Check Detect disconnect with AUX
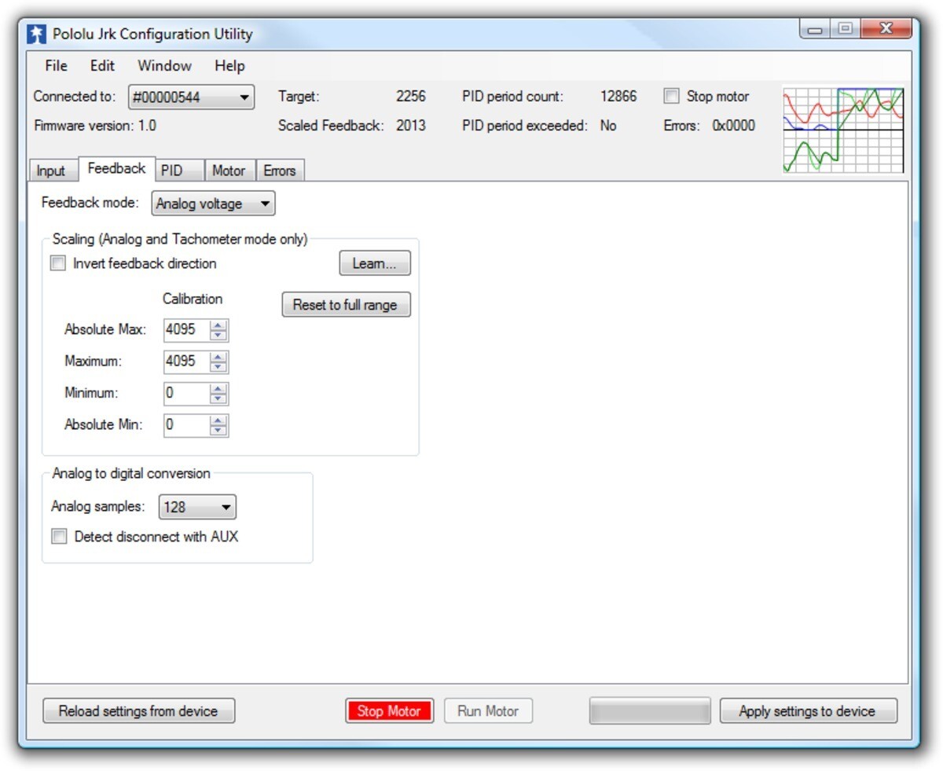The height and width of the screenshot is (771, 943). tap(59, 537)
